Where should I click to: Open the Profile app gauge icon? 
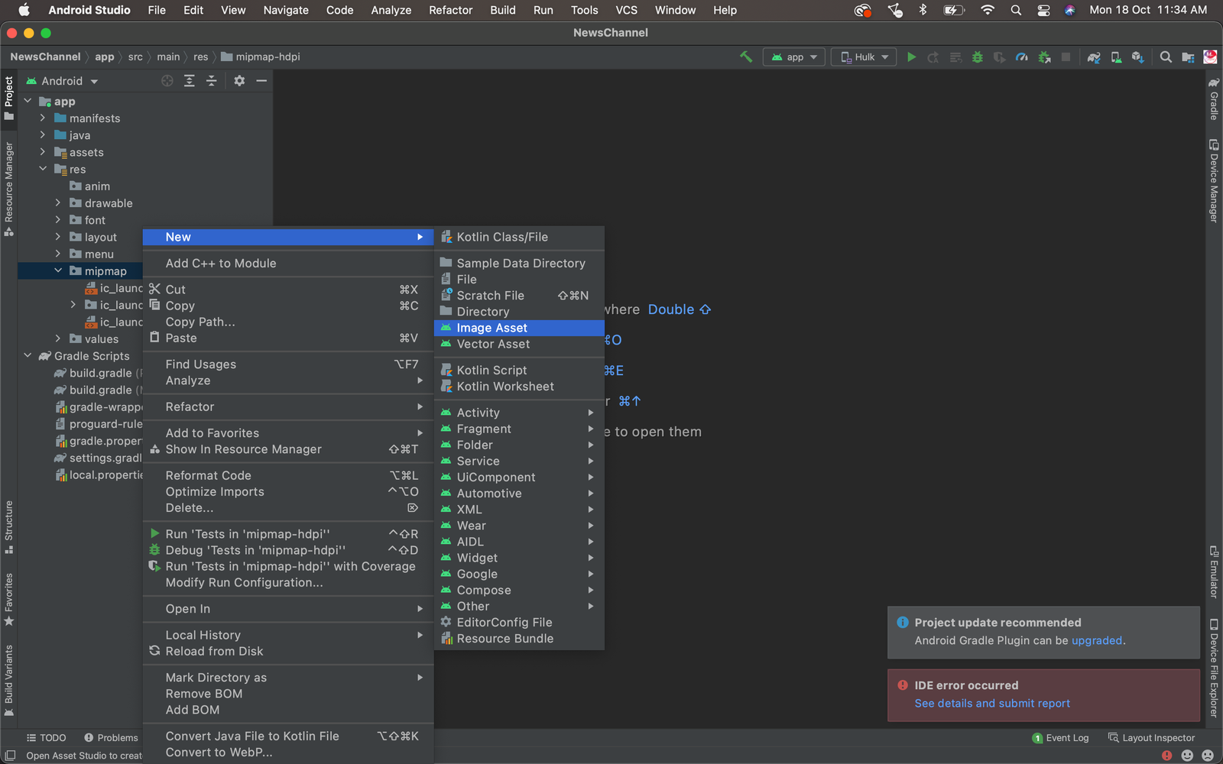(x=1021, y=57)
